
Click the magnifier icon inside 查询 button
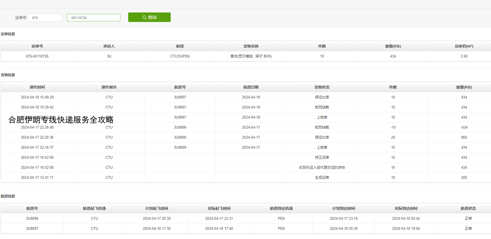(144, 17)
